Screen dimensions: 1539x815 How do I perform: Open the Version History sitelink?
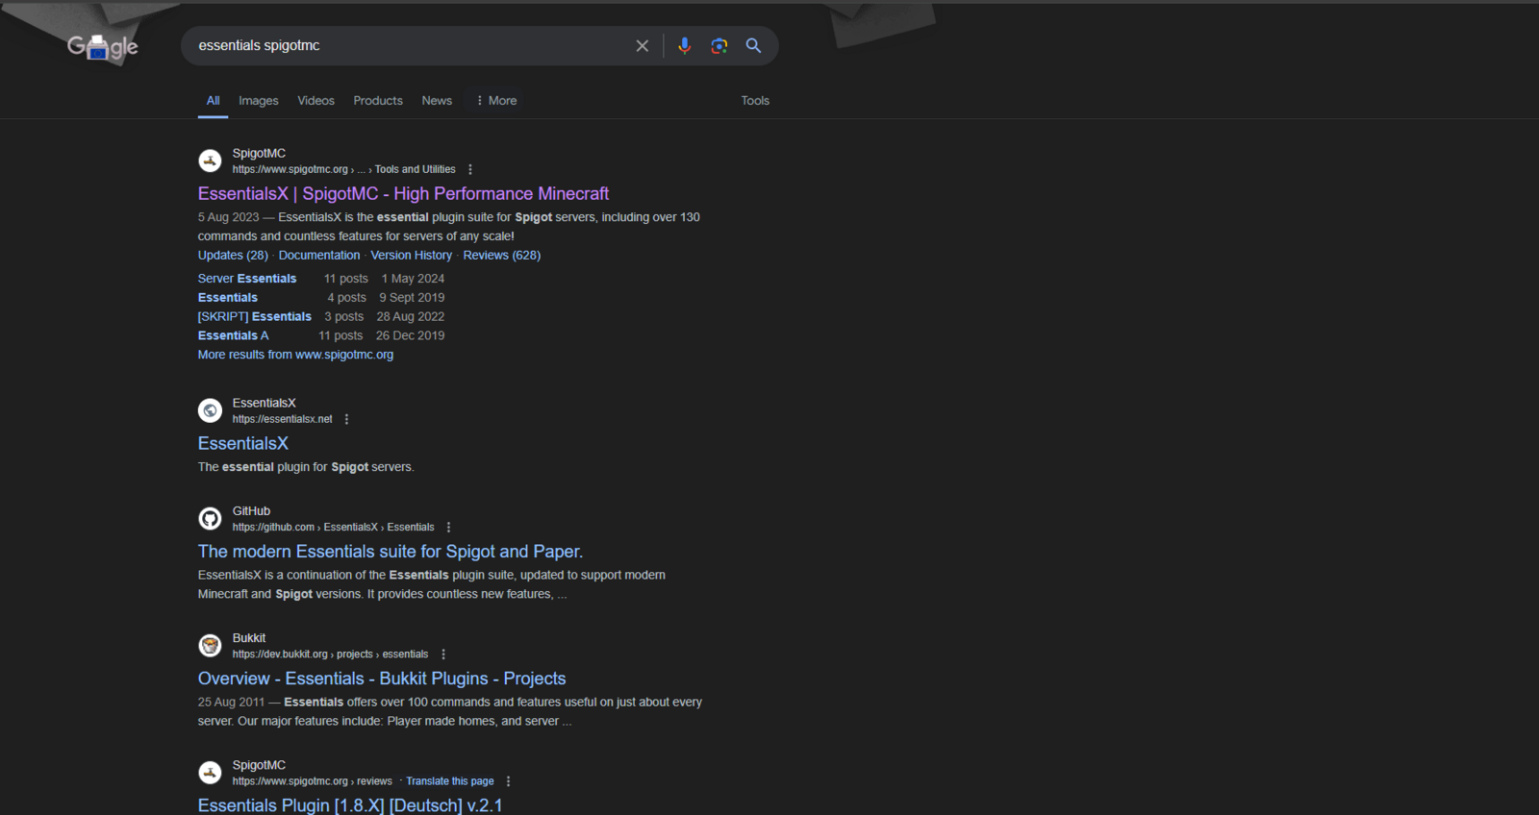point(412,256)
